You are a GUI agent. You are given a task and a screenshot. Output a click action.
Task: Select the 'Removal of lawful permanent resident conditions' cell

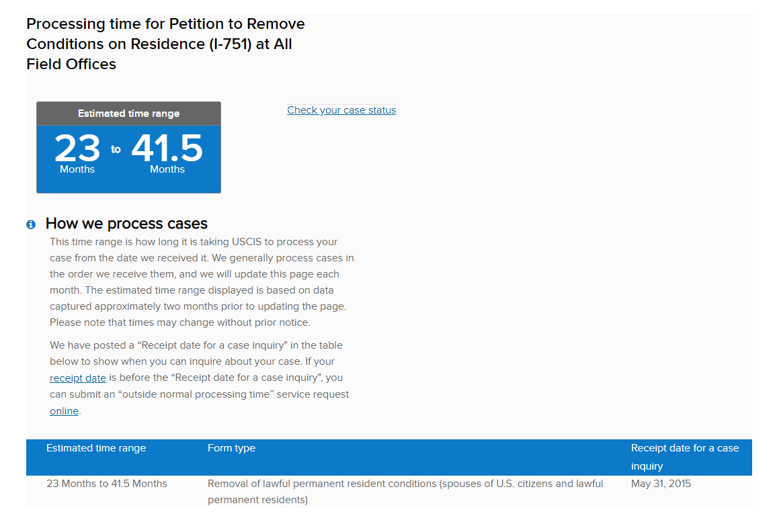tap(405, 492)
